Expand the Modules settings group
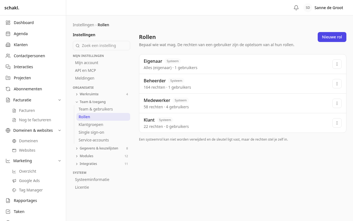Screen dimensions: 353x221 tap(101, 156)
